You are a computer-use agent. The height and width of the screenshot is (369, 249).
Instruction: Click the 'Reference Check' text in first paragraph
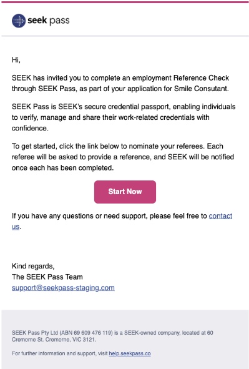click(202, 78)
